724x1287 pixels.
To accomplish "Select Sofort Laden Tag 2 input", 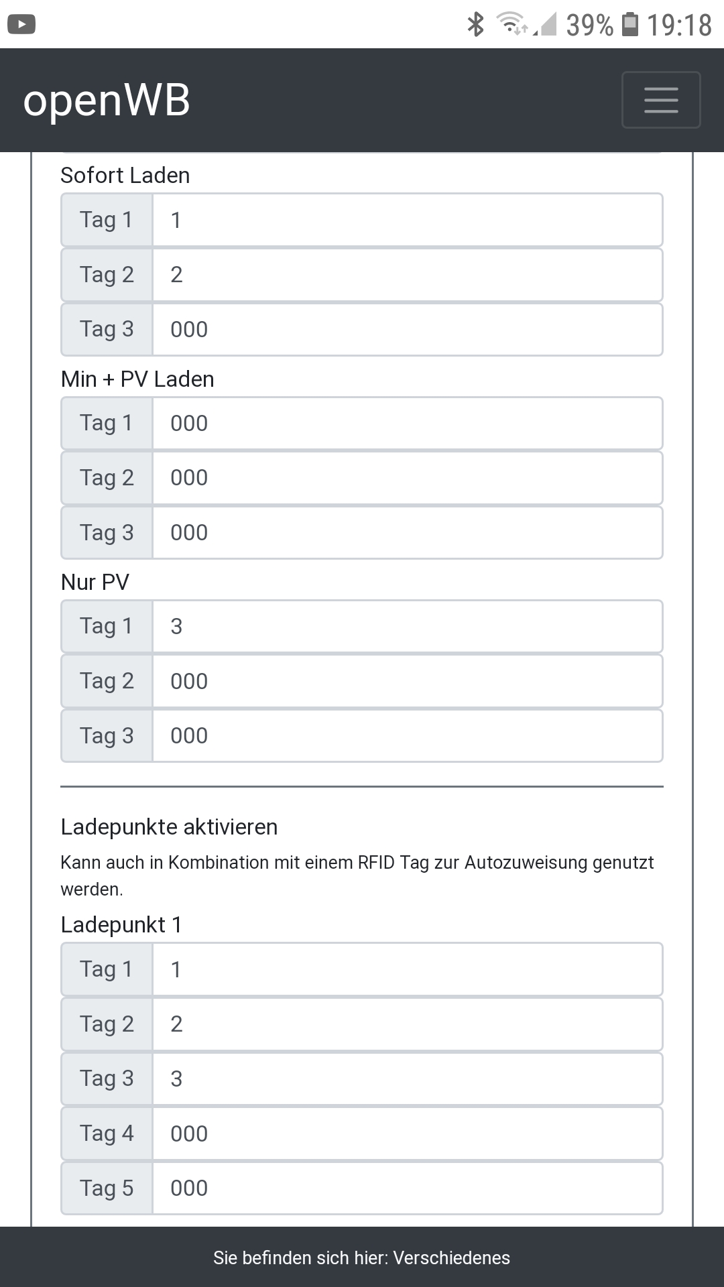I will tap(408, 275).
